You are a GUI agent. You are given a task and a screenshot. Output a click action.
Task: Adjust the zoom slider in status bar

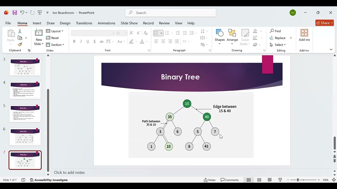(x=298, y=180)
